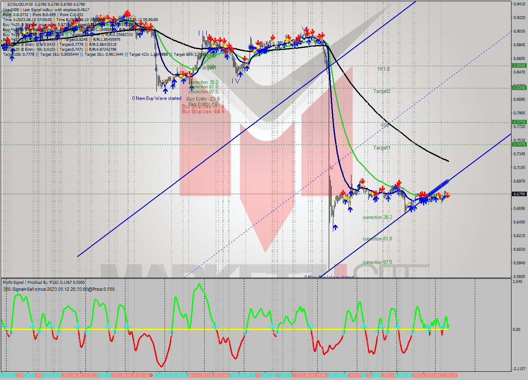Click the 0.7345 price axis label
The width and height of the screenshot is (528, 380).
[519, 154]
